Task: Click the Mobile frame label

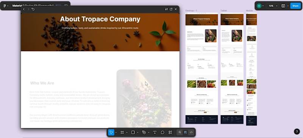Action: point(249,11)
